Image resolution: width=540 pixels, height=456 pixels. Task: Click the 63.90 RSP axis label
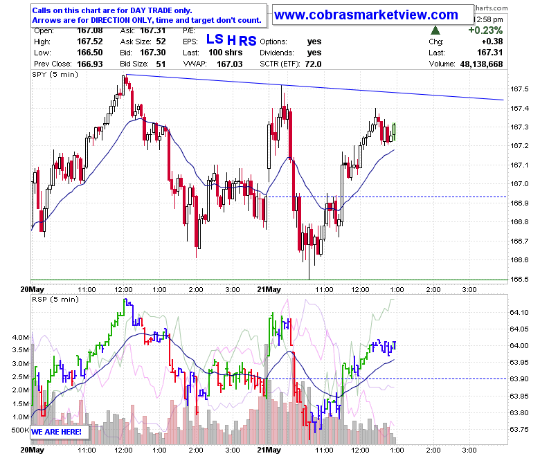(x=519, y=379)
